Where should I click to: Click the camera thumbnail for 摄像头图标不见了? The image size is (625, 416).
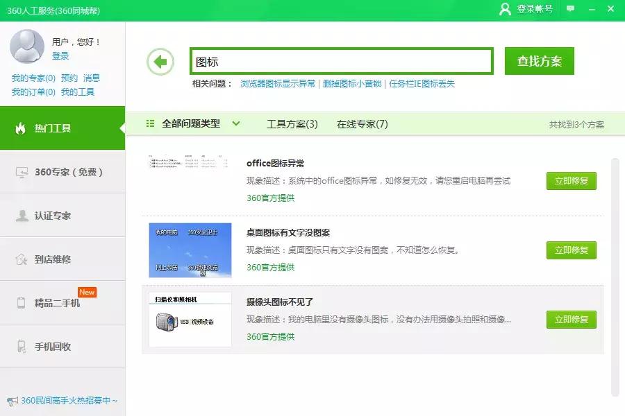[189, 319]
